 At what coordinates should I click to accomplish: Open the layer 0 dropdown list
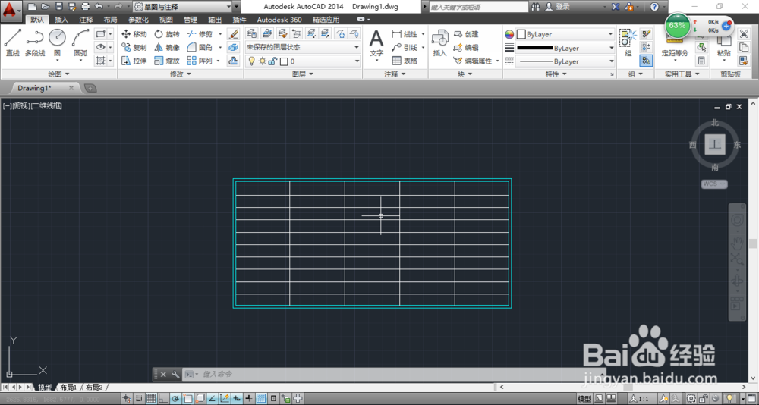tap(303, 61)
